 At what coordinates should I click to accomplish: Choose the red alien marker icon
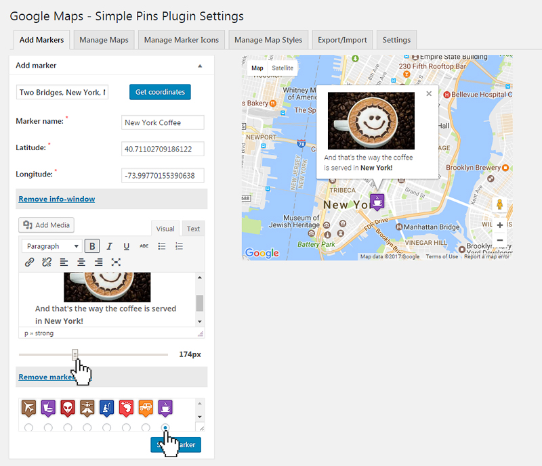(x=68, y=409)
